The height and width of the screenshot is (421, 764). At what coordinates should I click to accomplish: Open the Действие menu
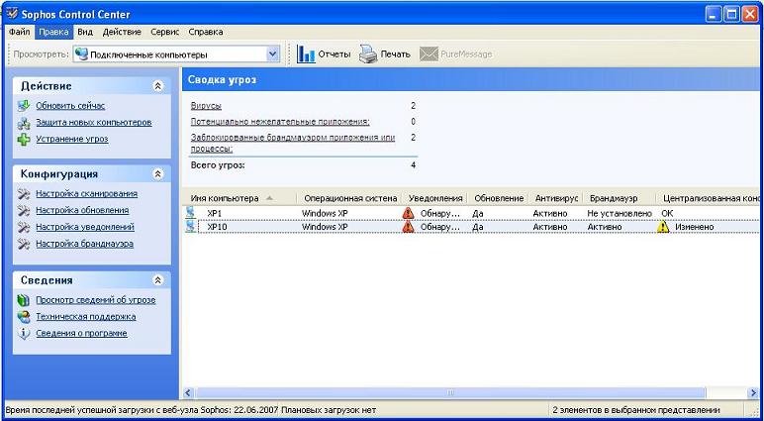tap(122, 32)
